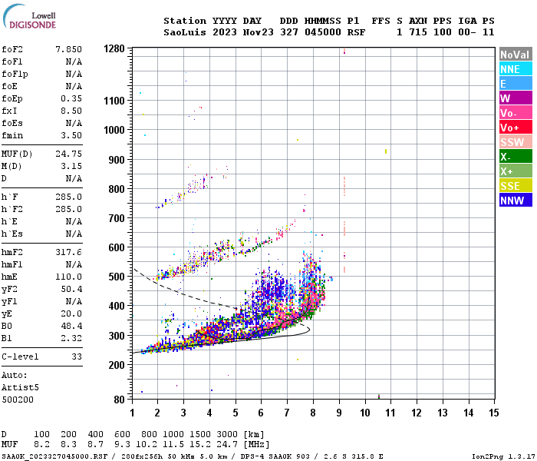This screenshot has height=461, width=537.
Task: Click the Lowell Digisonde logo
Action: tap(29, 17)
